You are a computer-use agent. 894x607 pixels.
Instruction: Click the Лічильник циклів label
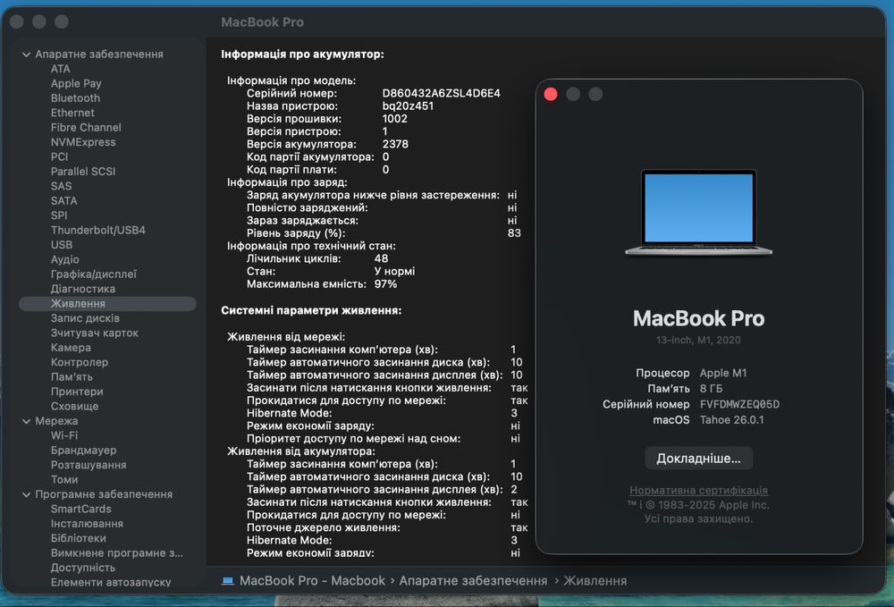[x=293, y=258]
